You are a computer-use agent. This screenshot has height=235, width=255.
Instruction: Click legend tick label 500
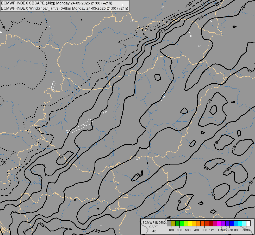click(x=188, y=230)
